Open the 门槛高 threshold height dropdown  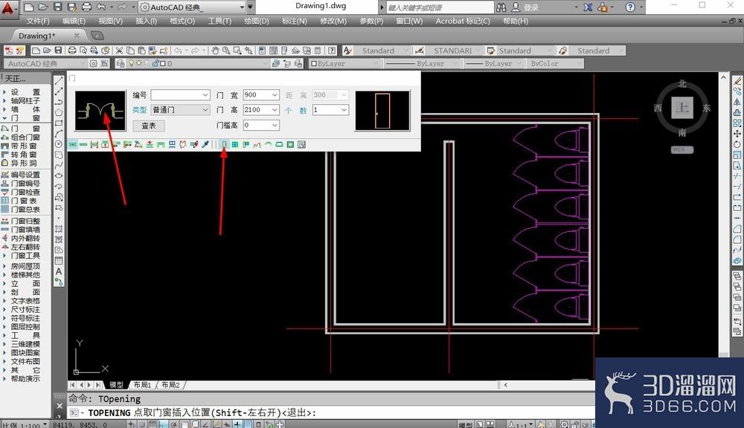(x=261, y=125)
